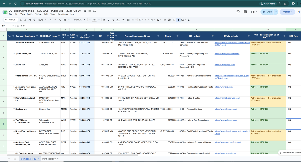301x162 pixels.
Task: Open the tysonfoods.com link
Action: (227, 54)
